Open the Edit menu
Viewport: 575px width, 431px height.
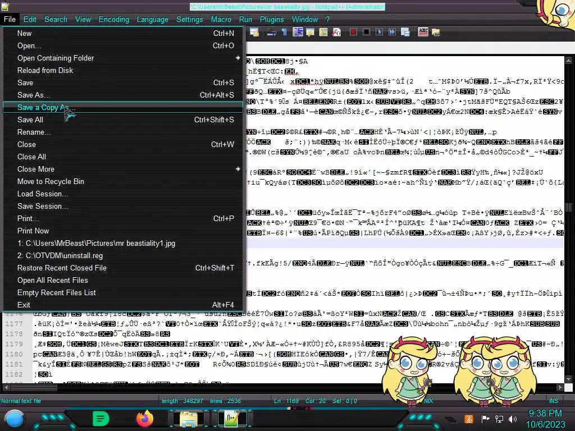pos(30,20)
